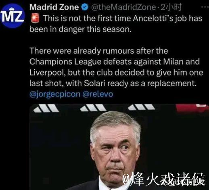Click the word "Liverpool" in the tweet
Screen dimensions: 209x190
(x=48, y=73)
